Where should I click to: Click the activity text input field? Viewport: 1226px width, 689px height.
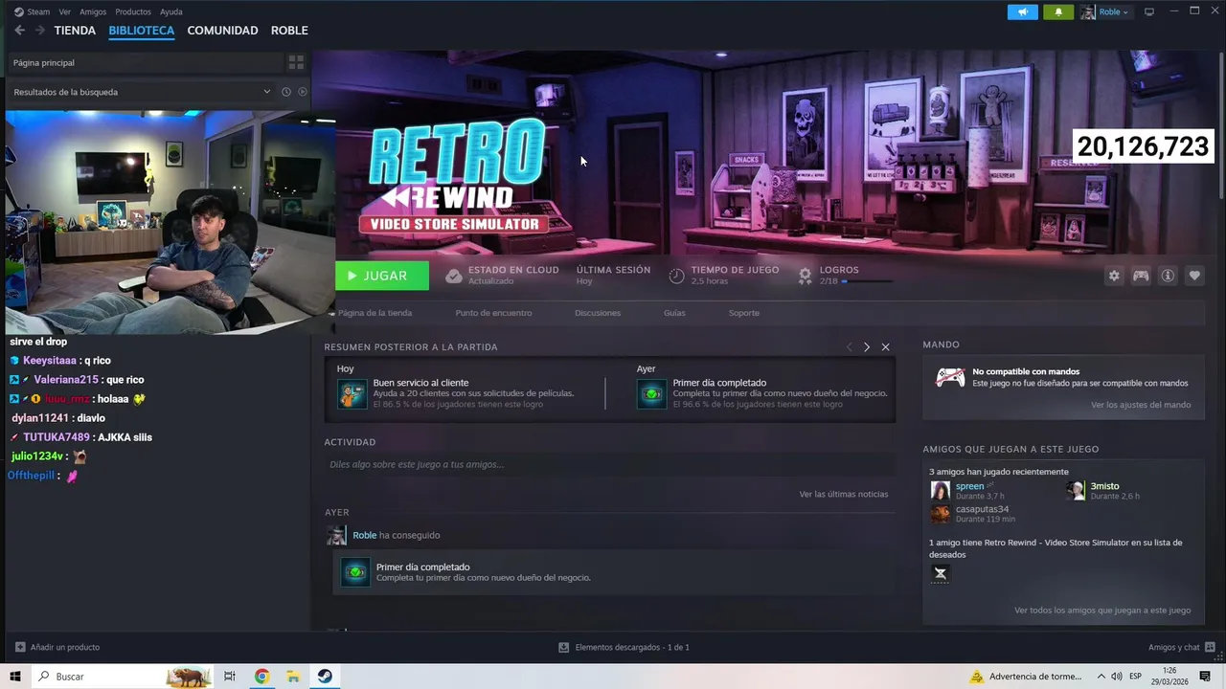coord(609,464)
